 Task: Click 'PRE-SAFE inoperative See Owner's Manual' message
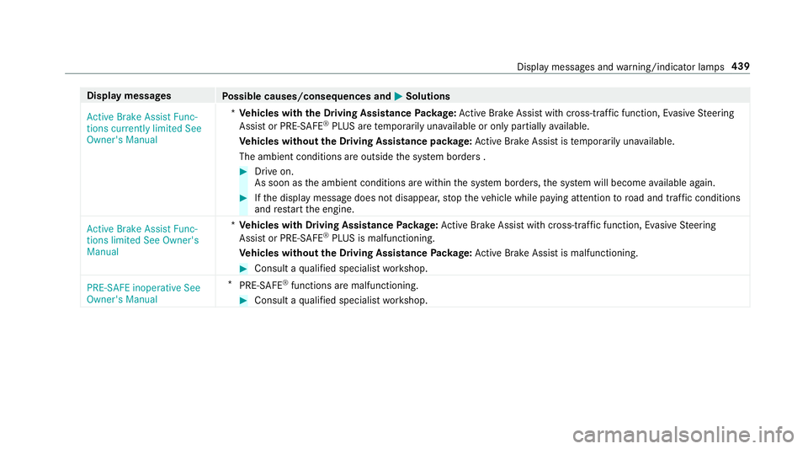[143, 293]
